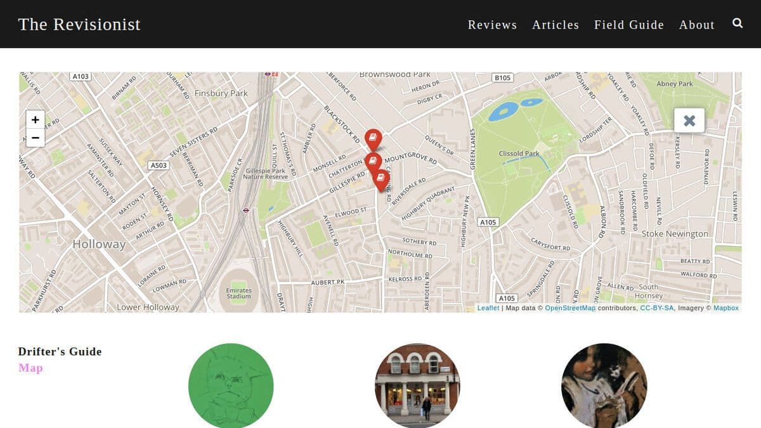Go to the Field Guide page
Screen dimensions: 761x428
tap(628, 25)
